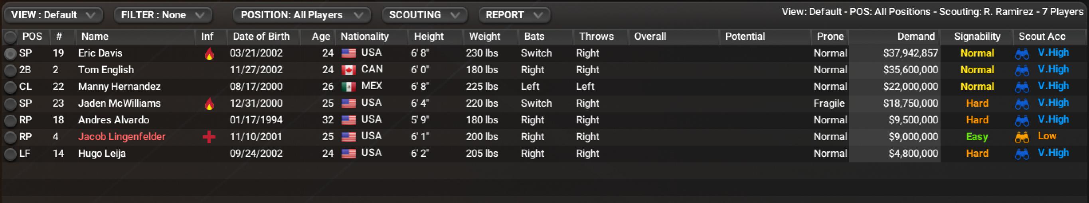Open the REPORT menu
The width and height of the screenshot is (1089, 203).
point(514,15)
